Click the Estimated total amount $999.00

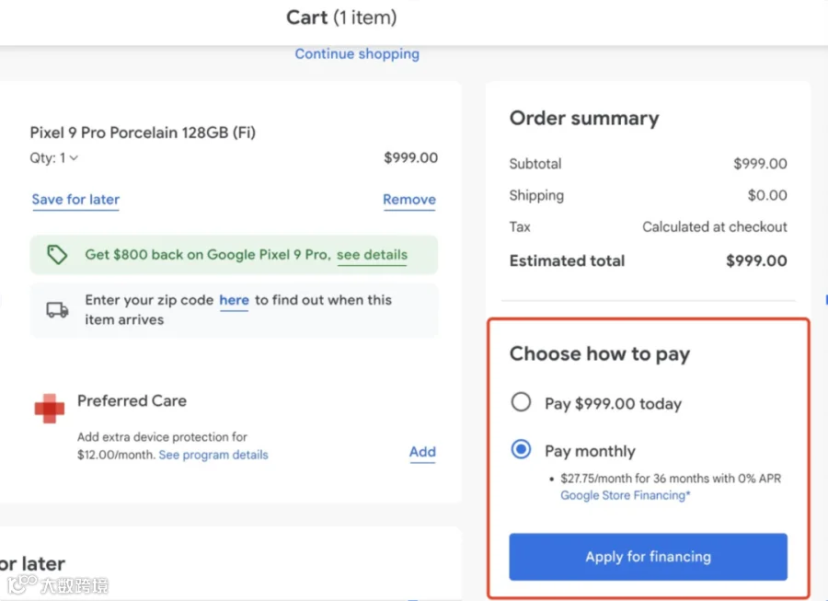click(x=756, y=260)
